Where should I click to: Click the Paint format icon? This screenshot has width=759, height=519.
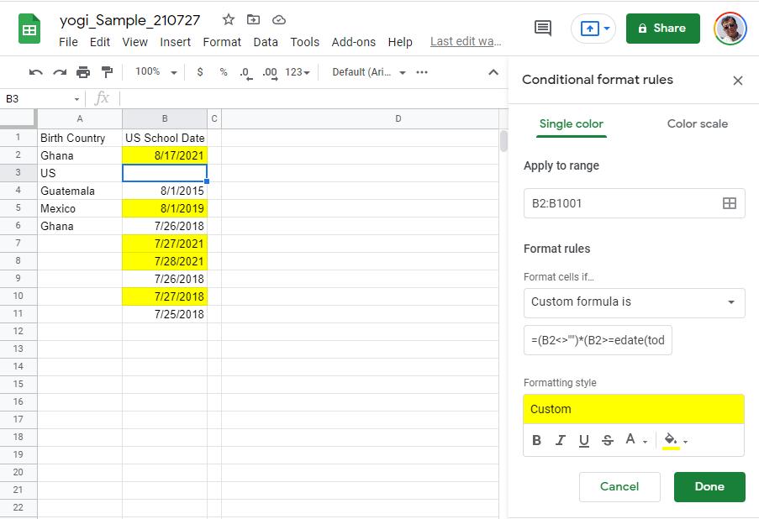(106, 72)
